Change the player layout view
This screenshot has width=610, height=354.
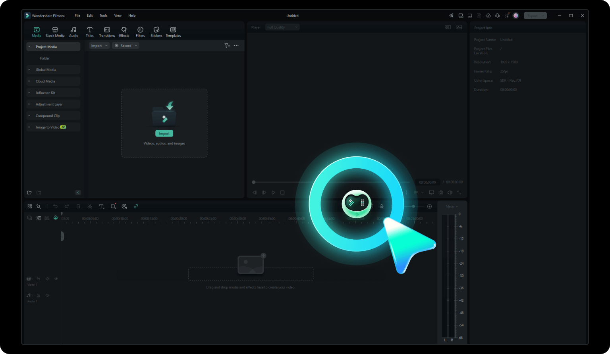click(x=448, y=27)
